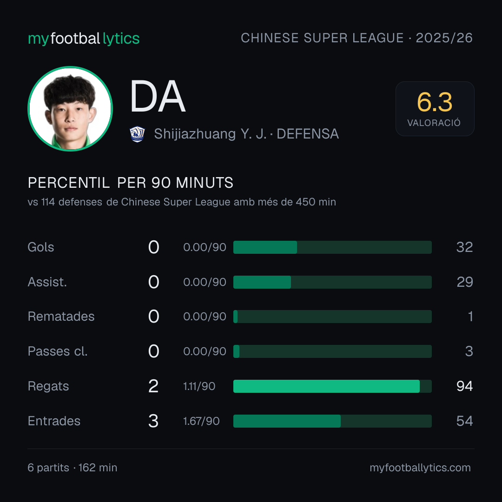Click the Shijiazhuang club crest icon
This screenshot has height=502, width=502.
[137, 134]
